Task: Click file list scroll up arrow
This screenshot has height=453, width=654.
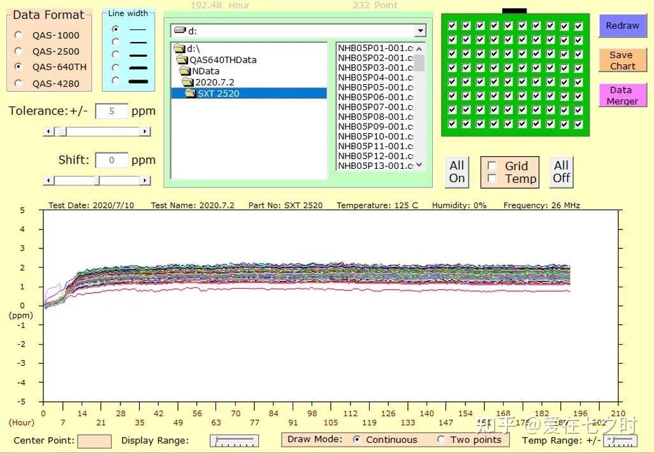Action: tap(419, 49)
